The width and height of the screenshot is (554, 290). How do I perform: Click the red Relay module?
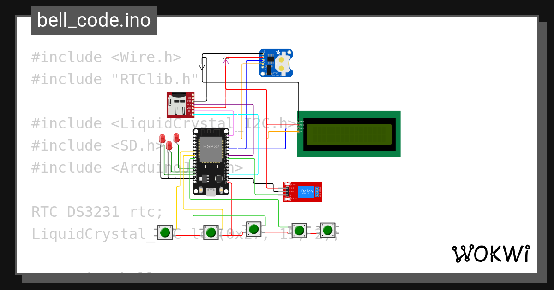(x=302, y=191)
